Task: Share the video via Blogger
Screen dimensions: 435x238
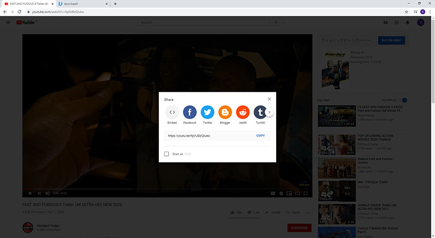Action: click(225, 112)
